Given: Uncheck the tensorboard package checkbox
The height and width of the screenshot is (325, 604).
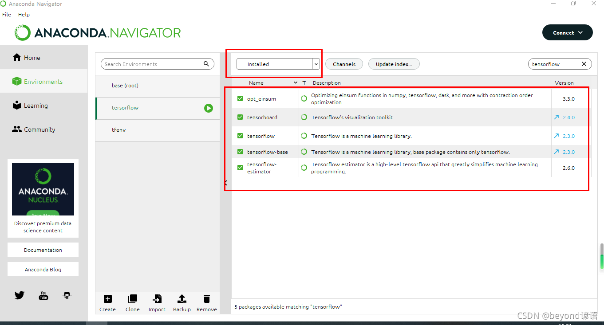Looking at the screenshot, I should click(x=240, y=117).
